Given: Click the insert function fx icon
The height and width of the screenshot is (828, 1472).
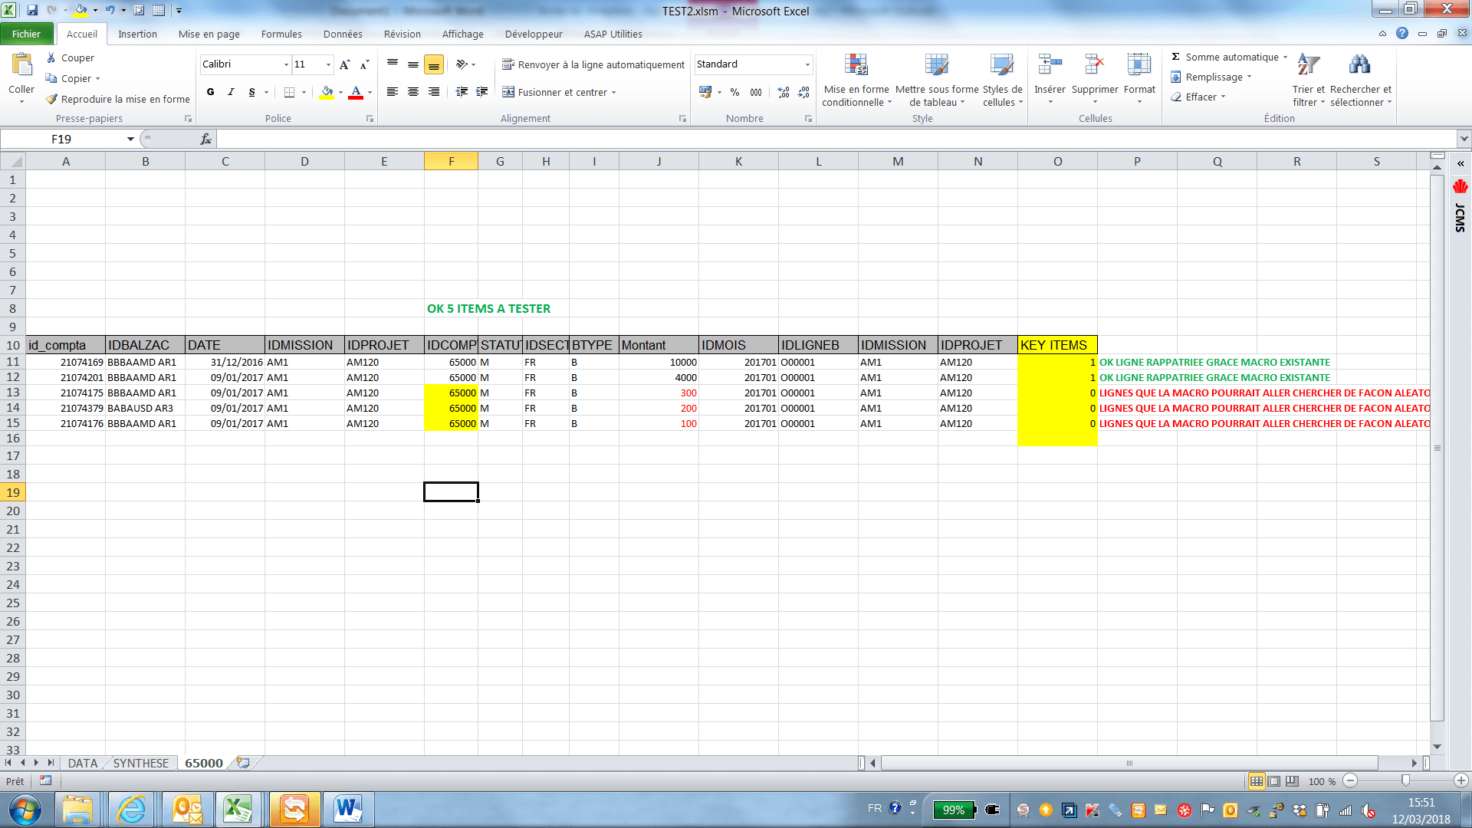Looking at the screenshot, I should [205, 139].
